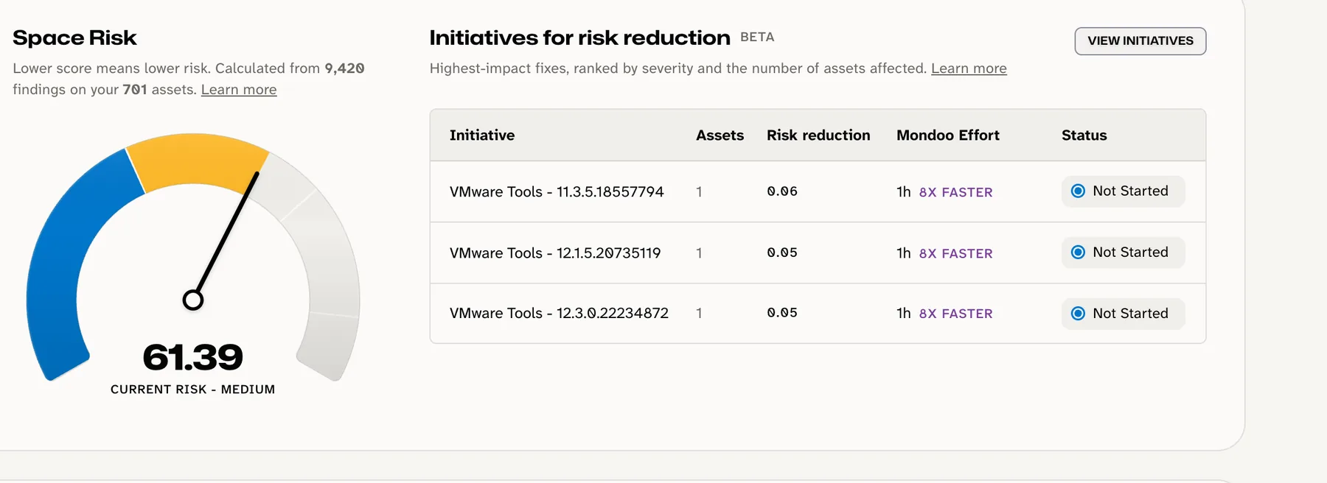Click the Not Started status icon for VMware Tools 12.3.0

(1078, 314)
